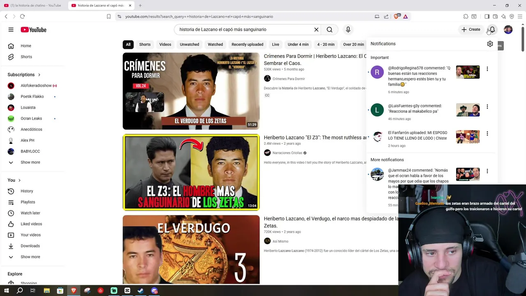
Task: Open options for Jammax24 notification
Action: tap(487, 171)
